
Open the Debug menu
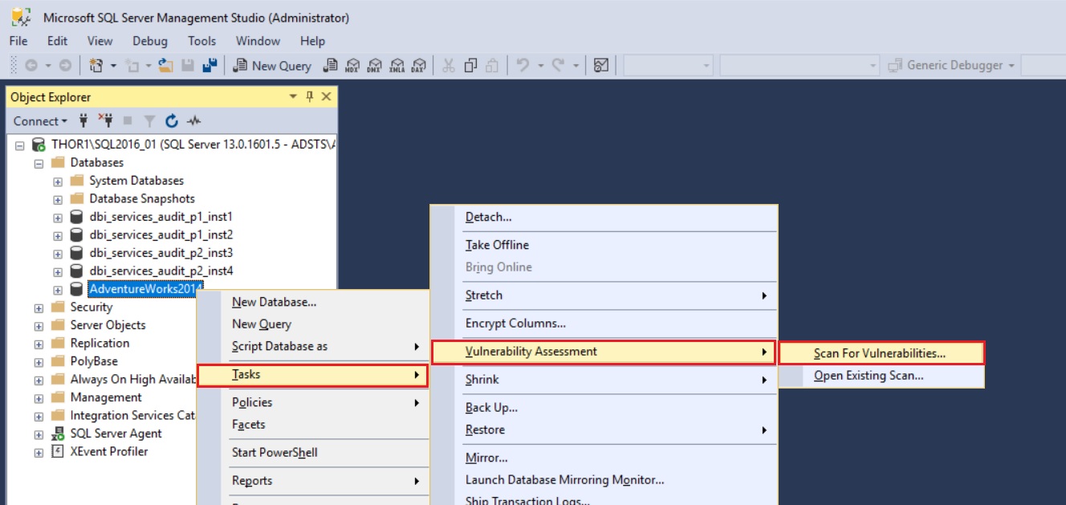tap(150, 41)
